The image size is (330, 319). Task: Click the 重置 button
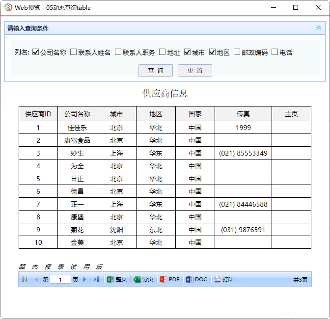195,71
